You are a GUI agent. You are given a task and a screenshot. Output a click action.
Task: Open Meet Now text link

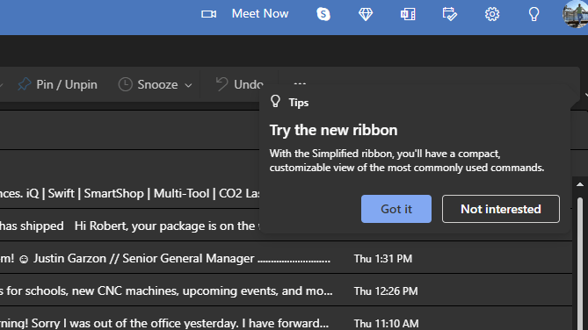260,14
